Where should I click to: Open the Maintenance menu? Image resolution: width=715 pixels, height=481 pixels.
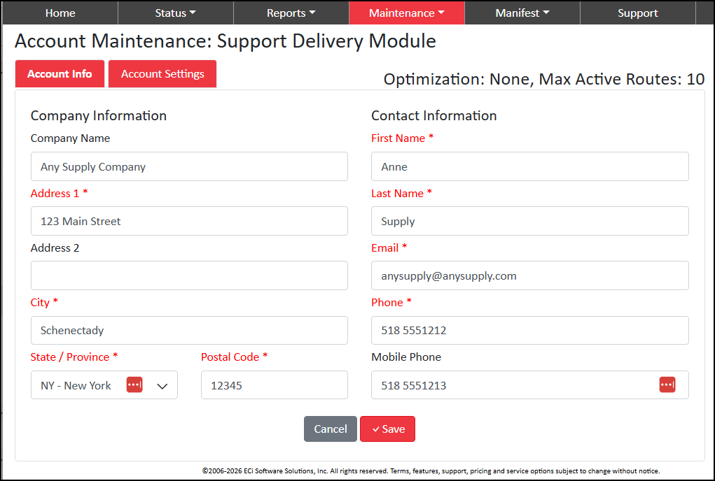pyautogui.click(x=407, y=13)
